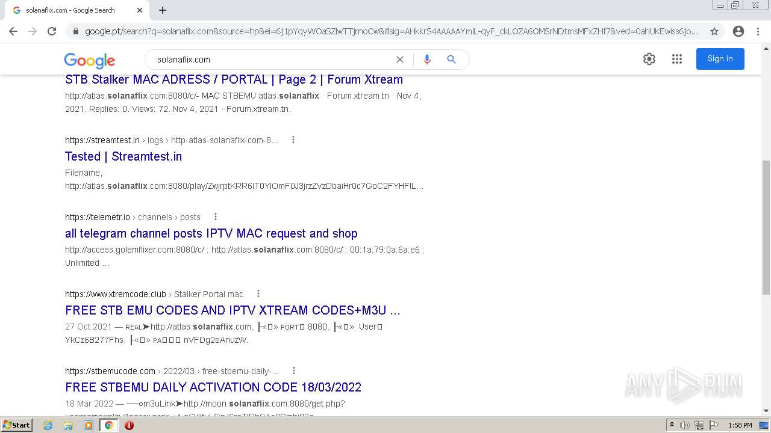This screenshot has height=433, width=771.
Task: Open the Chrome three-dot menu
Action: pos(758,31)
